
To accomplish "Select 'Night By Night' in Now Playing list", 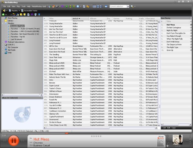I will click(176, 31).
